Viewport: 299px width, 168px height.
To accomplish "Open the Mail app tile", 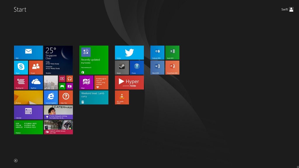I will [28, 52].
